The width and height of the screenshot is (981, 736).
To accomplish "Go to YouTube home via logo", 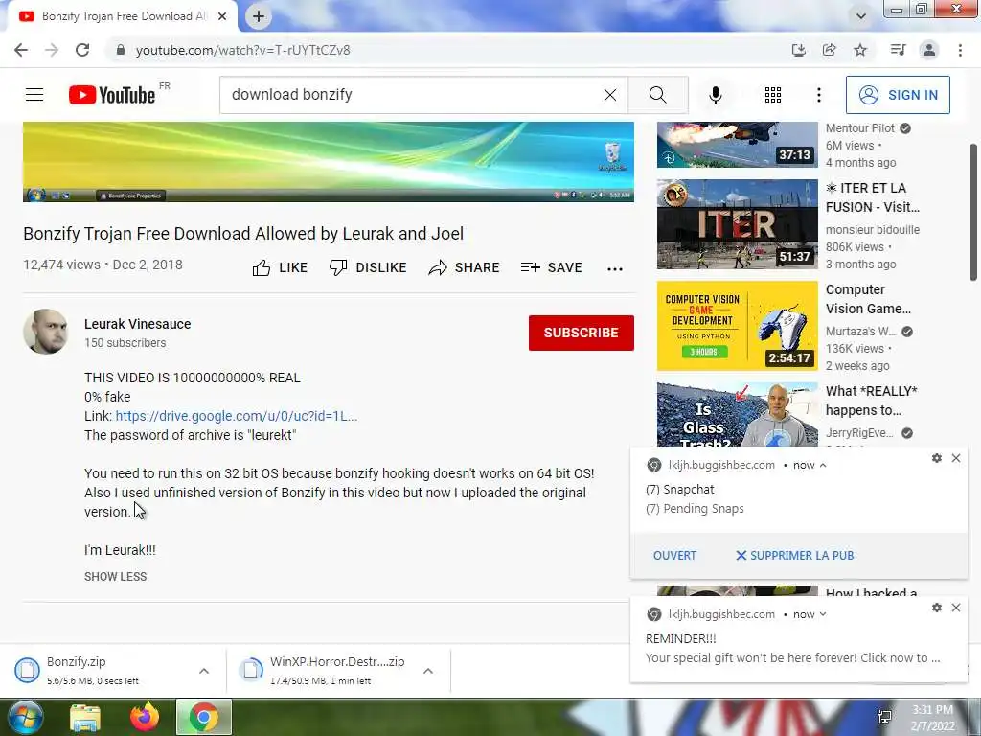I will [x=113, y=95].
